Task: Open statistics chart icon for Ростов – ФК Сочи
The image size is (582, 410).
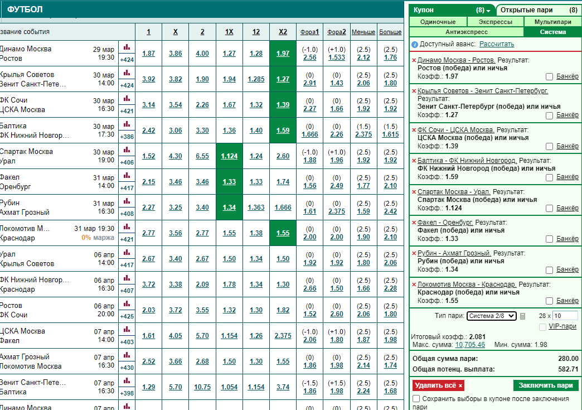Action: pos(127,303)
